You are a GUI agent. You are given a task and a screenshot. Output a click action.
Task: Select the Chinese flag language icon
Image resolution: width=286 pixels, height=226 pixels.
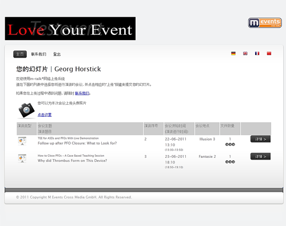(269, 53)
